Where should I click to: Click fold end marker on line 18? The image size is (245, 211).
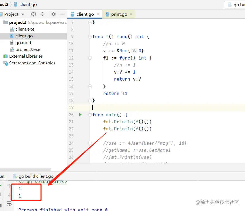tap(90, 100)
